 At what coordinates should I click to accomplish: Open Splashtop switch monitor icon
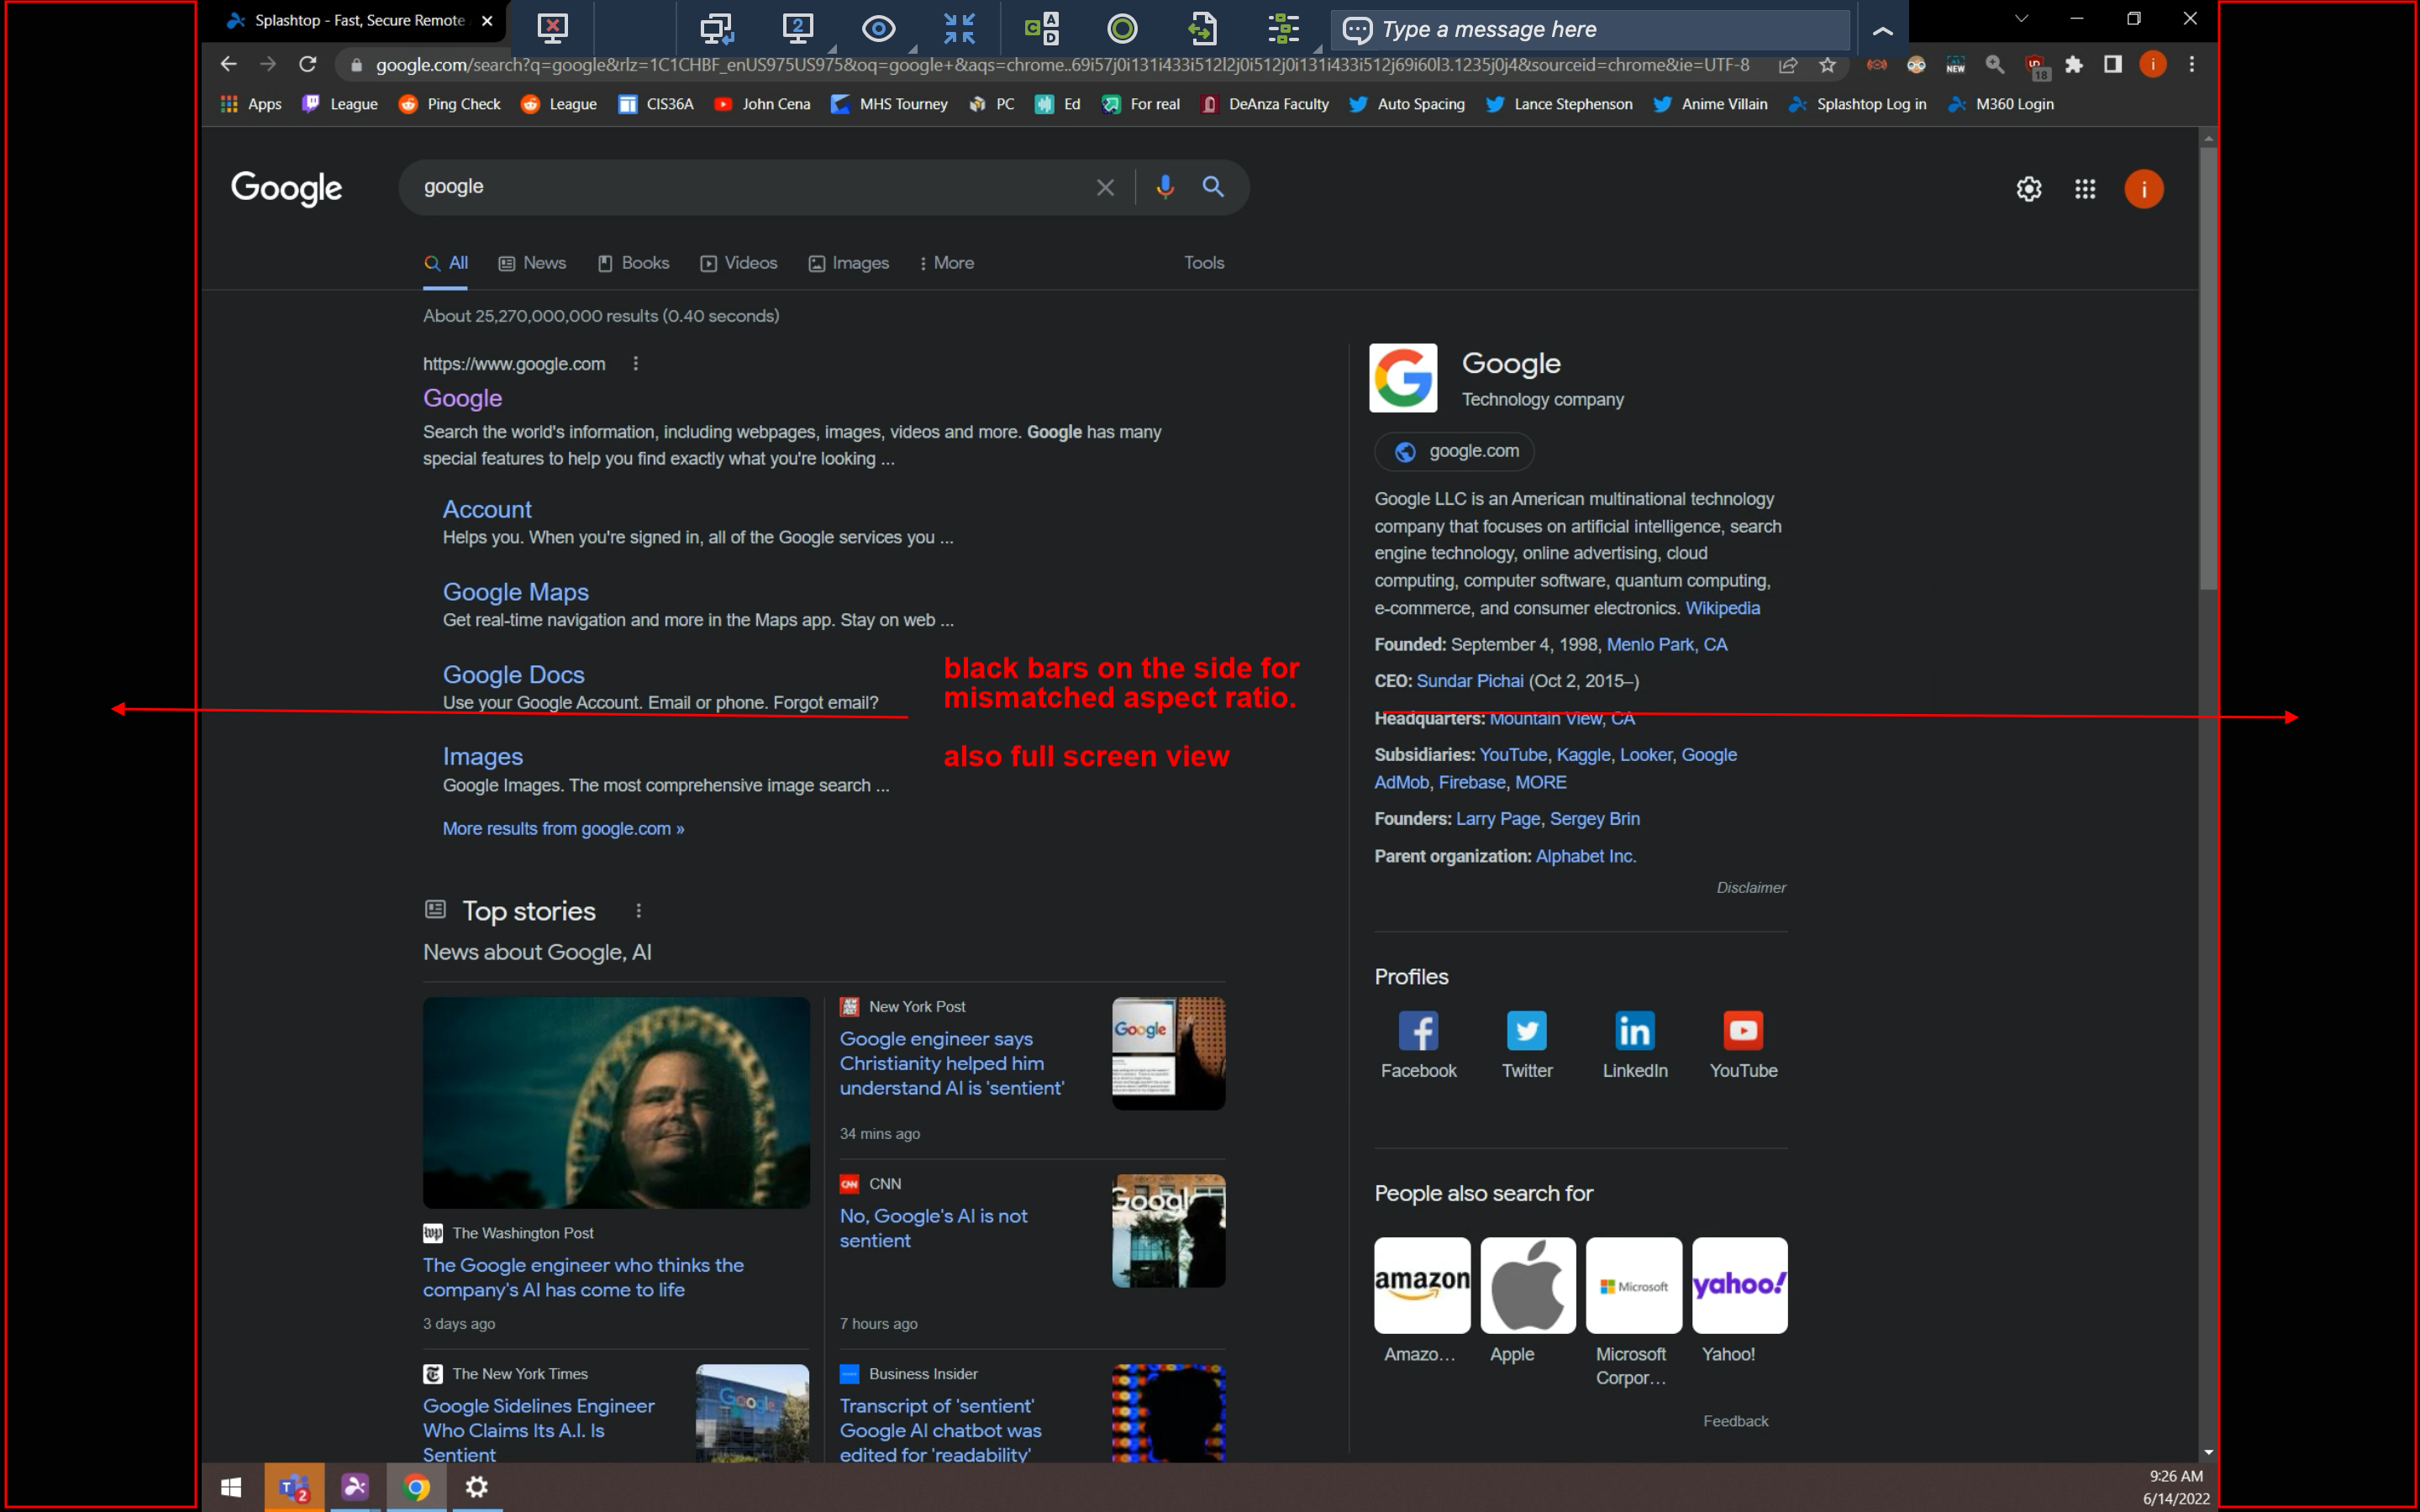click(x=716, y=29)
